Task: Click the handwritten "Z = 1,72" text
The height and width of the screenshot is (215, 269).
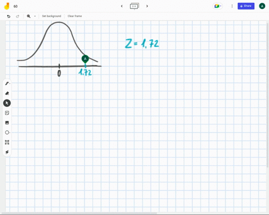Action: [142, 44]
